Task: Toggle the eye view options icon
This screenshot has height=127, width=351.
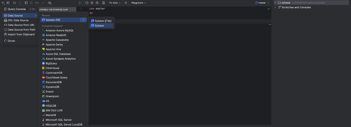Action: [49, 3]
